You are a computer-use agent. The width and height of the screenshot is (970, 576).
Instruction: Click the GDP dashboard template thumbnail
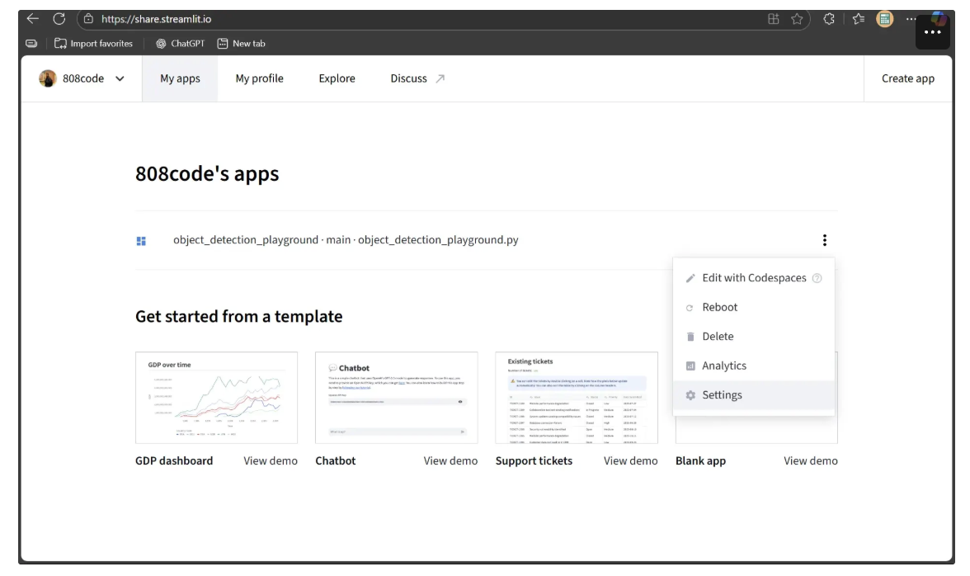[x=216, y=397]
